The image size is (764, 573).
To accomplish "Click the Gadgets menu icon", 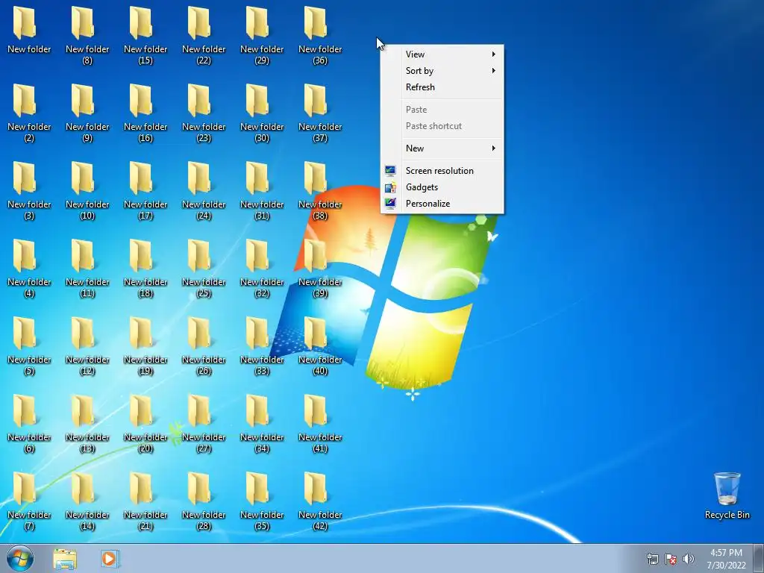I will pos(390,187).
